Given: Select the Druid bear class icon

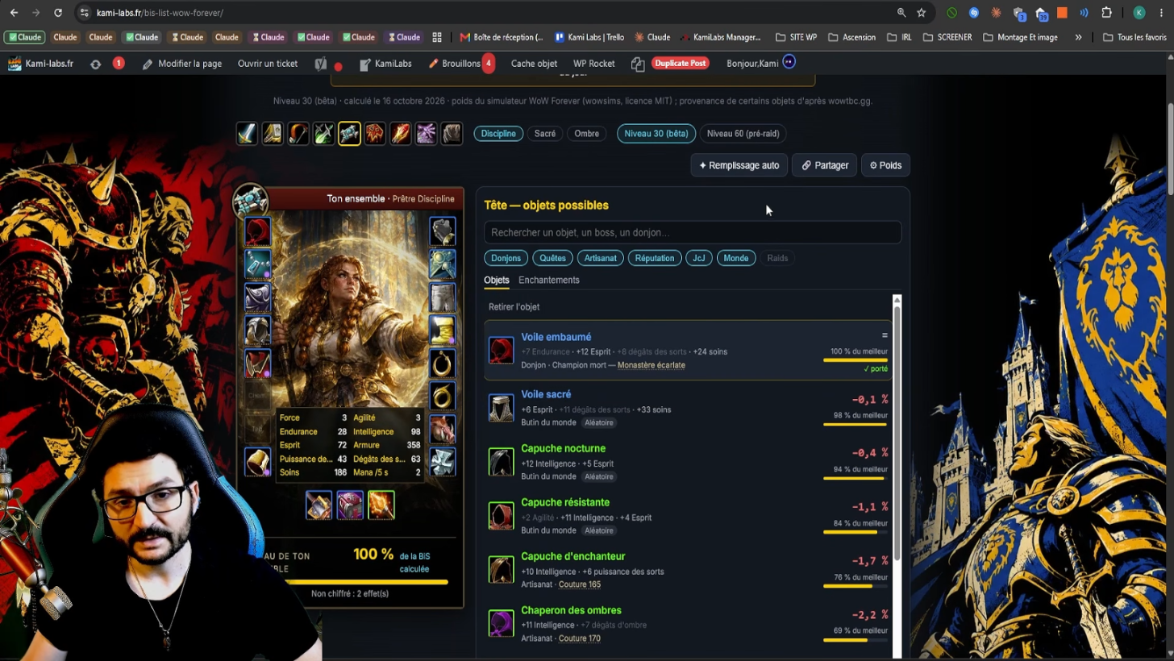Looking at the screenshot, I should 452,134.
